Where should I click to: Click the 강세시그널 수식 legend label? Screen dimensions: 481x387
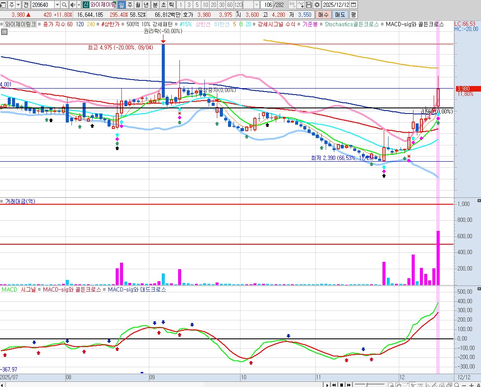coord(276,24)
